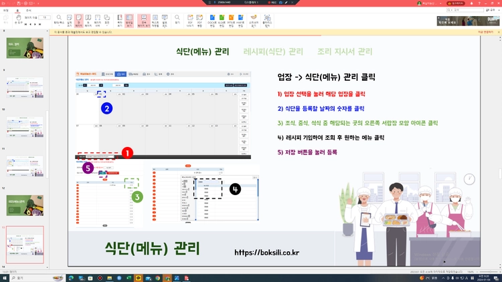Image resolution: width=502 pixels, height=282 pixels.
Task: Select the green slide thumbnail above current page
Action: point(25,205)
